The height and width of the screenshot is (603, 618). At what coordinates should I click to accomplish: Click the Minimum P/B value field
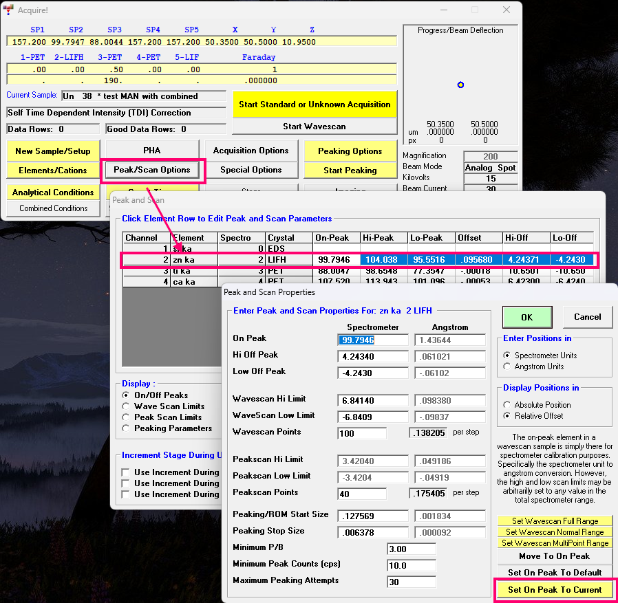coord(412,549)
